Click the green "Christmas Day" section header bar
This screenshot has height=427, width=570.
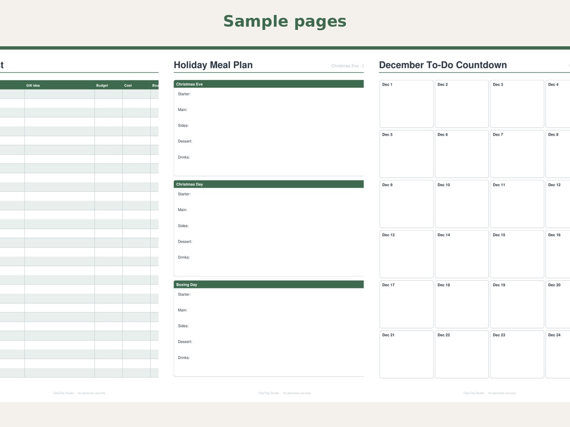(269, 184)
